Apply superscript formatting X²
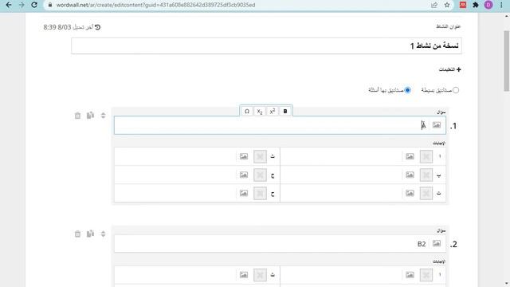This screenshot has width=510, height=287. 273,112
